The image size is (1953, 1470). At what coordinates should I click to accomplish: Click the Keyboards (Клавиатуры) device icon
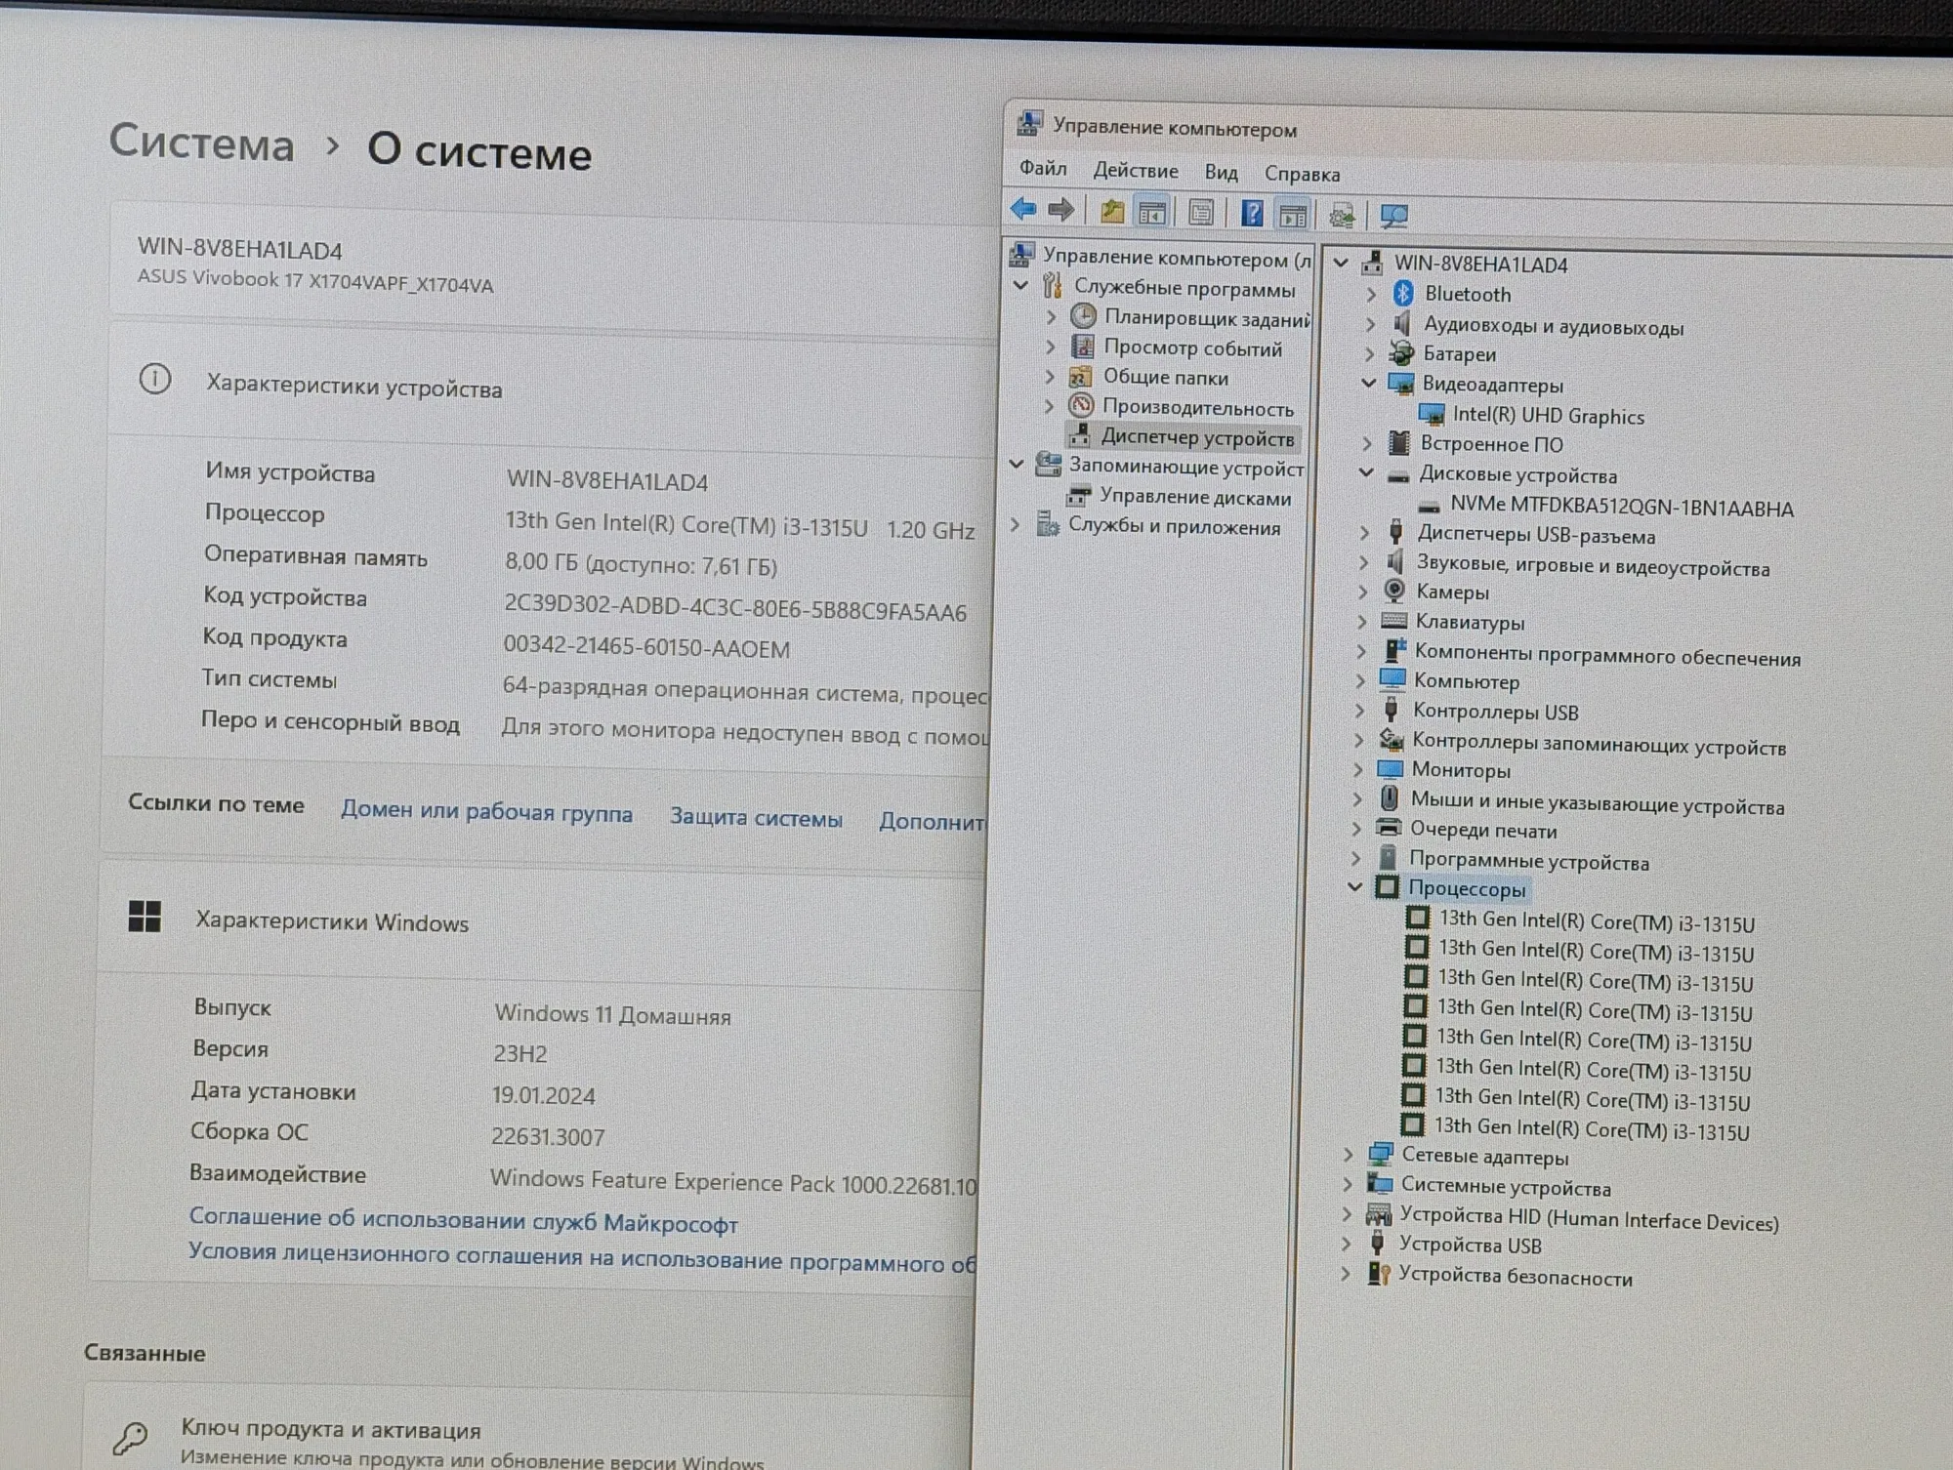click(1393, 621)
